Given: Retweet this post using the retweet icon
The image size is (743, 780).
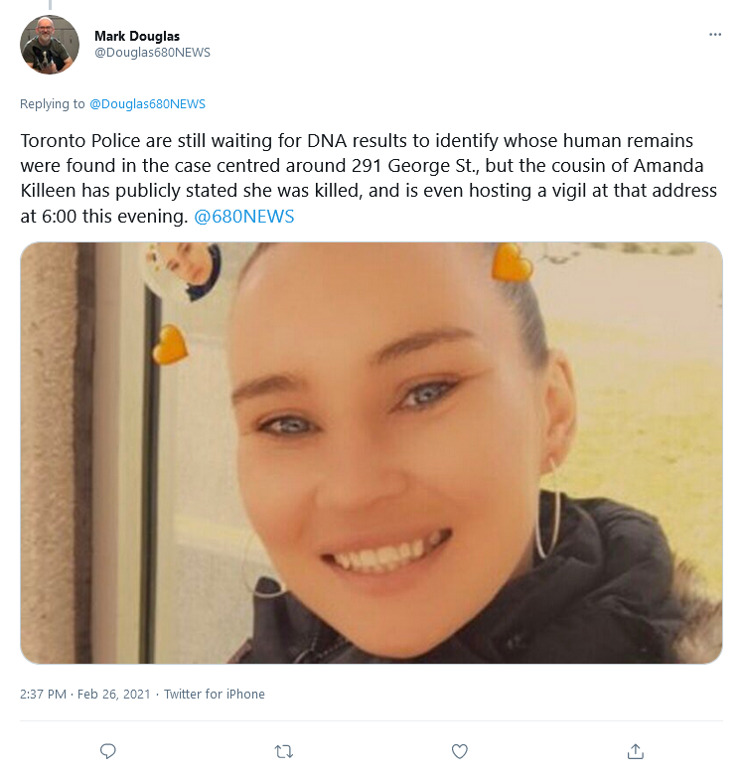Looking at the screenshot, I should point(284,751).
